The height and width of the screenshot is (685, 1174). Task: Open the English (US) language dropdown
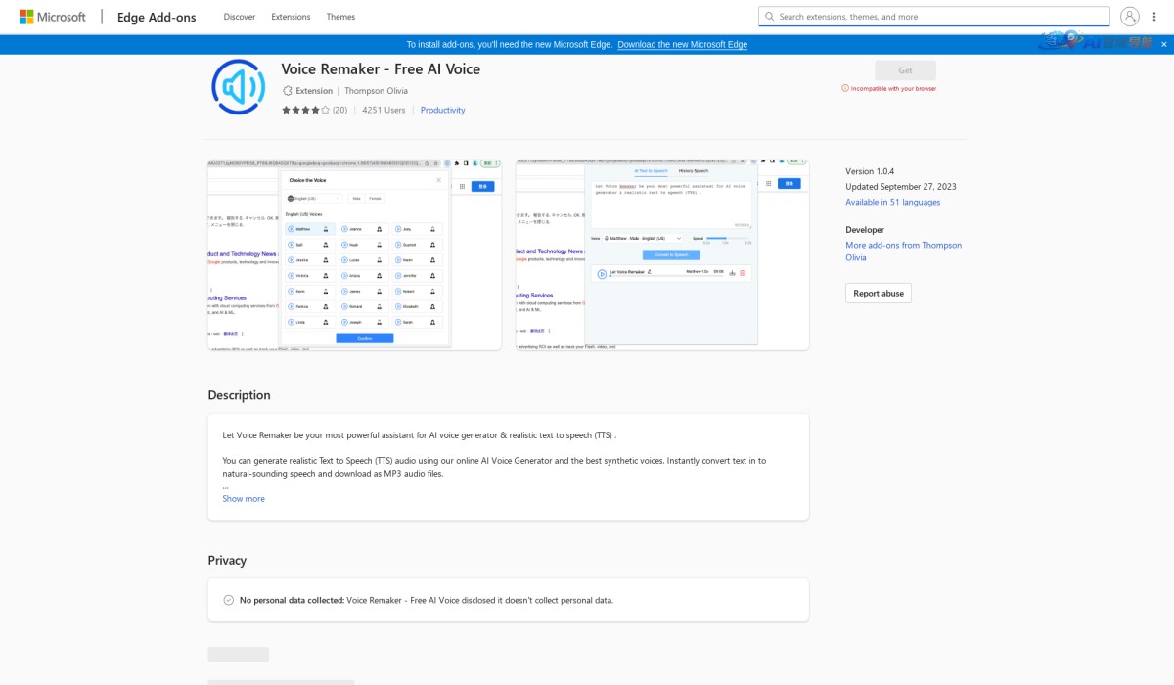pos(313,199)
